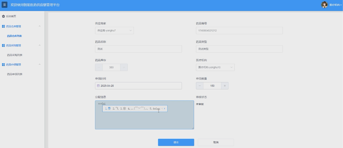Choose IME candidate 1 费
Viewport: 343px width, 148px height.
(x=108, y=108)
